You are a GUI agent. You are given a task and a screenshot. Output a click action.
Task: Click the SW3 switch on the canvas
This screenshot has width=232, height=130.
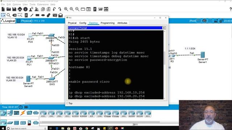click(52, 79)
